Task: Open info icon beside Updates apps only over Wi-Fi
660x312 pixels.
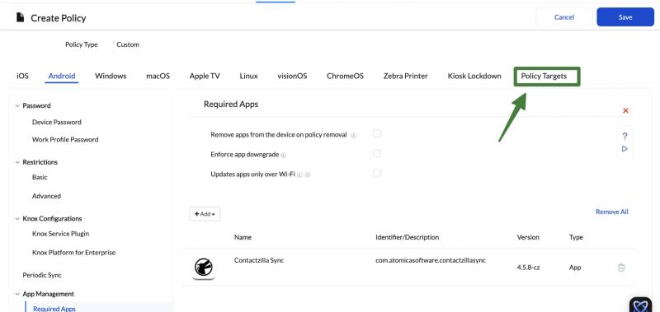Action: pyautogui.click(x=299, y=175)
